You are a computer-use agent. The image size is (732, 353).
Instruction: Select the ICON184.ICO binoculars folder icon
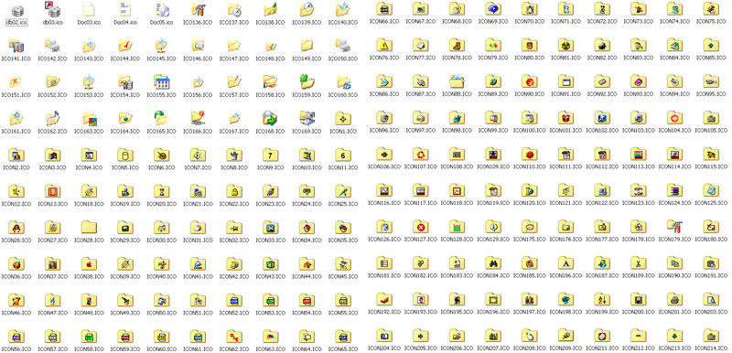click(x=493, y=262)
